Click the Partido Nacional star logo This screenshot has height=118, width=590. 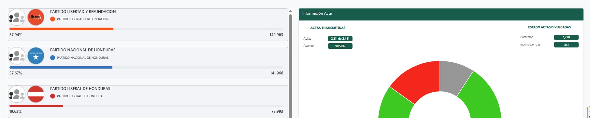click(x=36, y=56)
